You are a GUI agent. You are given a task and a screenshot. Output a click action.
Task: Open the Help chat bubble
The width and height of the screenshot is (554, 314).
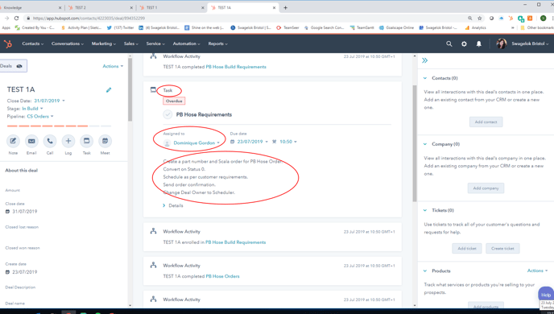coord(546,295)
